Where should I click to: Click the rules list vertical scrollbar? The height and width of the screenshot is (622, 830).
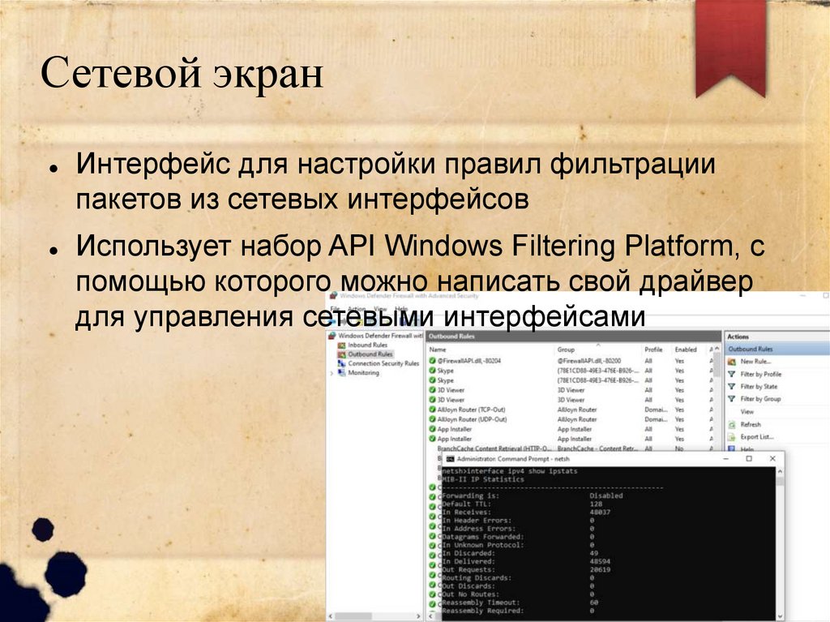(x=717, y=397)
